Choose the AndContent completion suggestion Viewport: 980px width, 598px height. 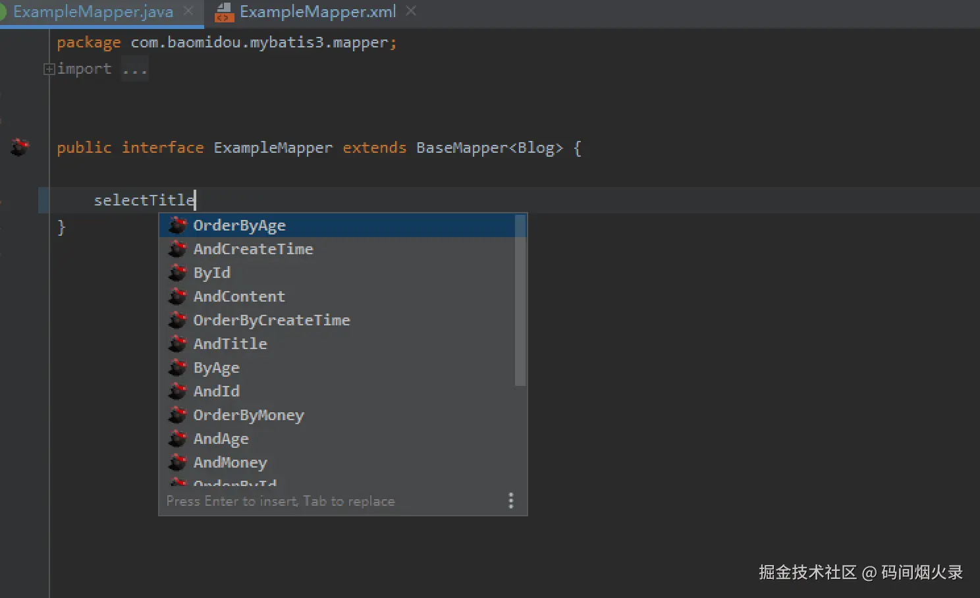239,296
